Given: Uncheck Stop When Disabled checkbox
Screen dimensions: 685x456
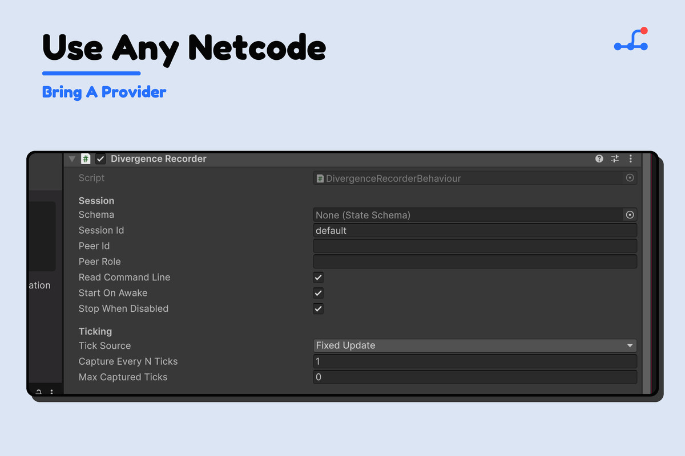Looking at the screenshot, I should 319,309.
